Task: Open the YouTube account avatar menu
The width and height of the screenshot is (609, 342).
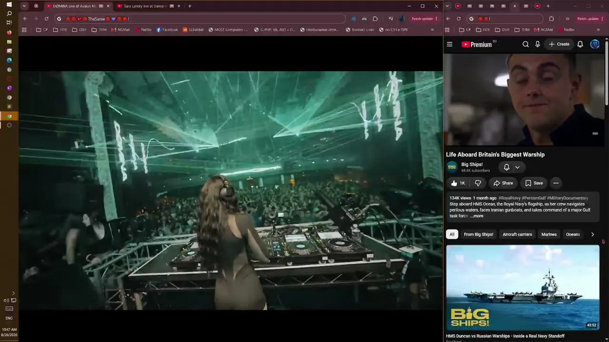Action: 595,44
